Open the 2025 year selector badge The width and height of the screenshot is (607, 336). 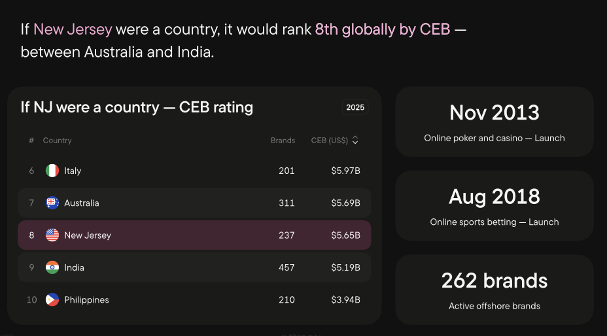355,107
